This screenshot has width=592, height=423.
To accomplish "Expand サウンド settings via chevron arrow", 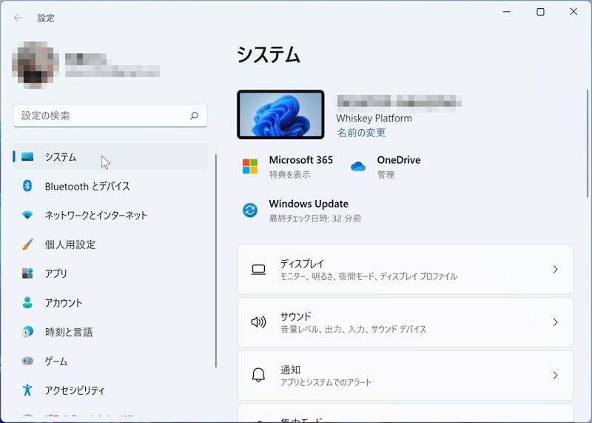I will point(555,322).
